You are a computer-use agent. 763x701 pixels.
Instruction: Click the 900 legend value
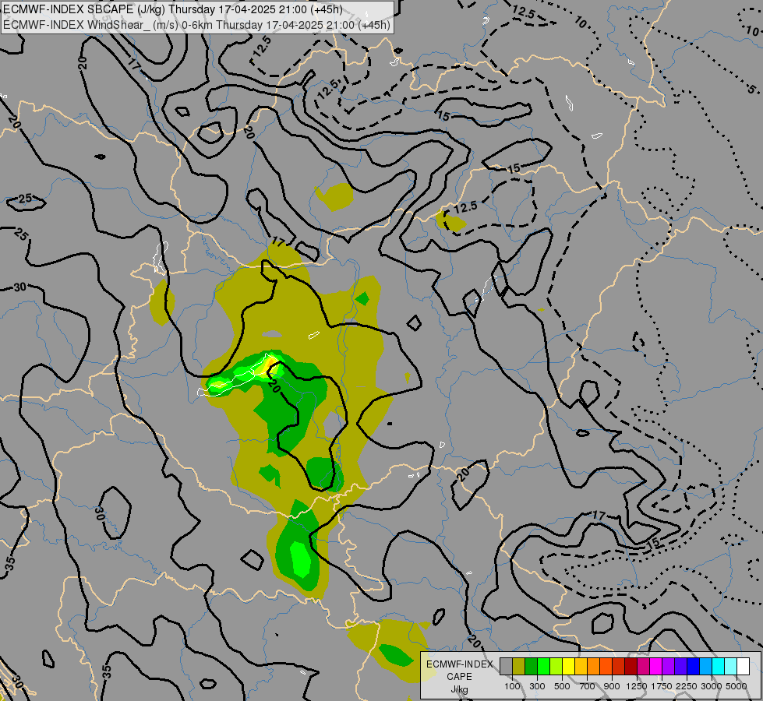[612, 686]
